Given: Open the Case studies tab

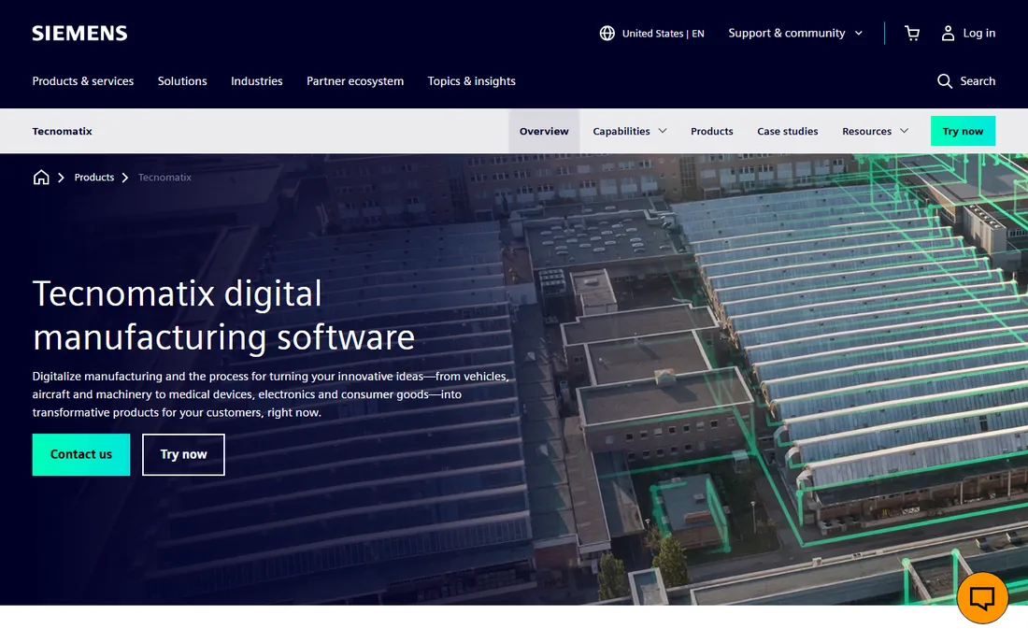Looking at the screenshot, I should [x=788, y=131].
